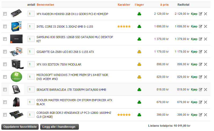
Task: Remove Samsung 830 Series SSD from the list
Action: tap(205, 39)
